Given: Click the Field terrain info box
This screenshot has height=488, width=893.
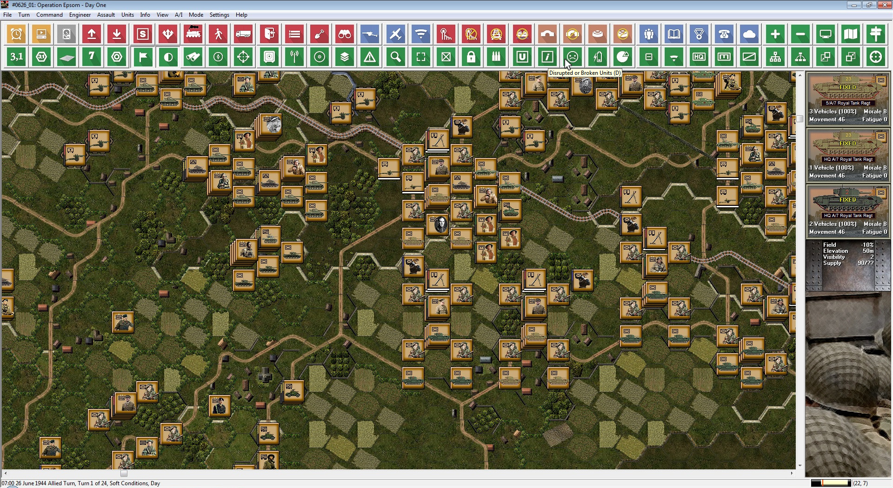Looking at the screenshot, I should point(848,265).
